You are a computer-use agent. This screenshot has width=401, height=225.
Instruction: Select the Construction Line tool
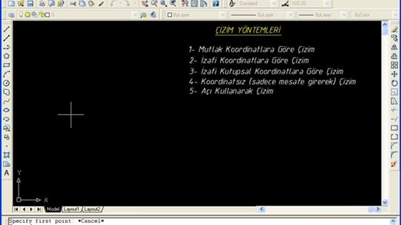6,38
